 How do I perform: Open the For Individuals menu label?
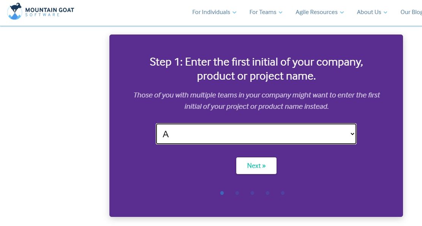[x=211, y=12]
